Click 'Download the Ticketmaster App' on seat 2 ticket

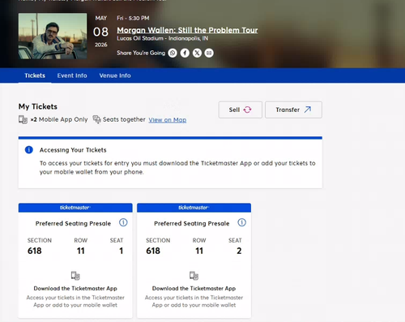194,289
